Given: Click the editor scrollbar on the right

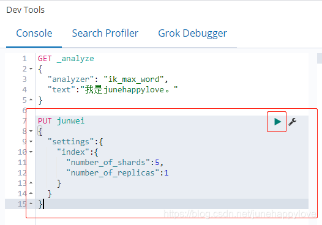Looking at the screenshot, I should click(320, 59).
